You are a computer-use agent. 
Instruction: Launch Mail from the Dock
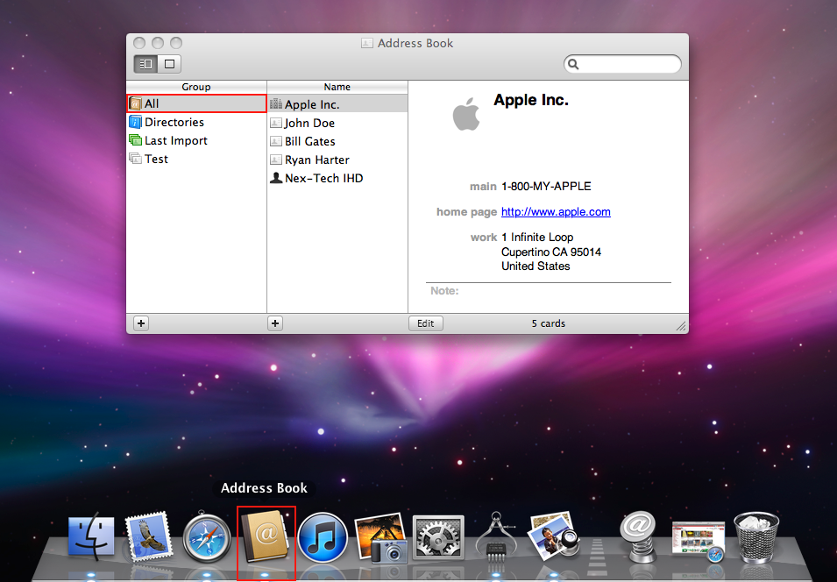click(x=150, y=536)
